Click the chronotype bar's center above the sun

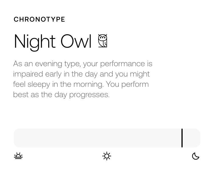107,138
